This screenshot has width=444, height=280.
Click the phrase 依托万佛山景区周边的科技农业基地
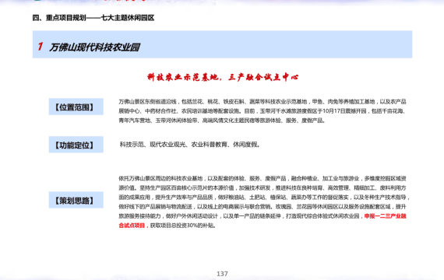coord(160,178)
